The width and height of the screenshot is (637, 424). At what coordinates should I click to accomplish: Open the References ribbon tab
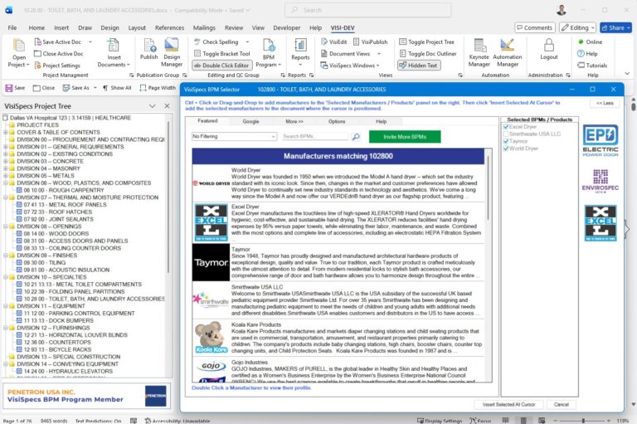point(169,27)
